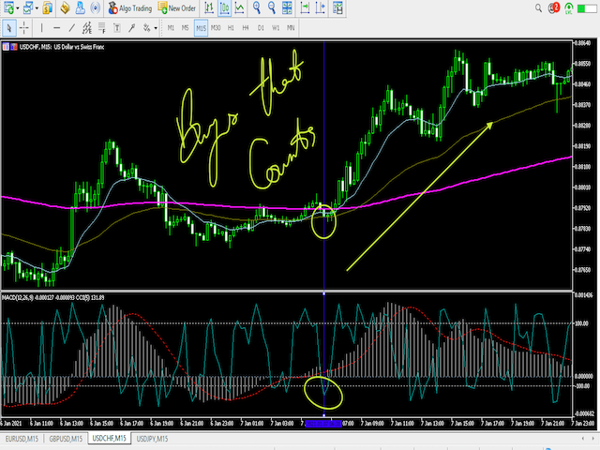Open the VPS radar icon

[x=95, y=7]
